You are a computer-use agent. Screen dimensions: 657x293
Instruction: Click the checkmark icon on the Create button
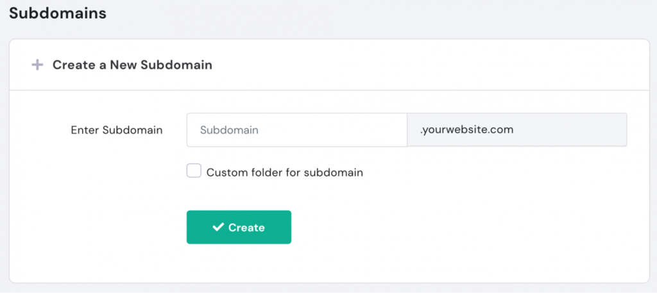click(218, 228)
